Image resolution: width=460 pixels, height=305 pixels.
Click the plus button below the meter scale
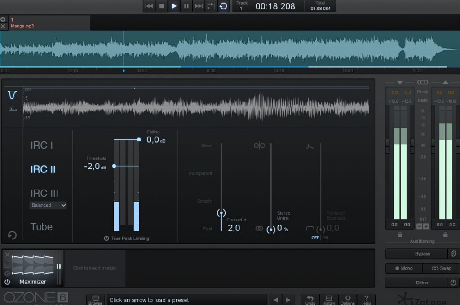tap(426, 226)
